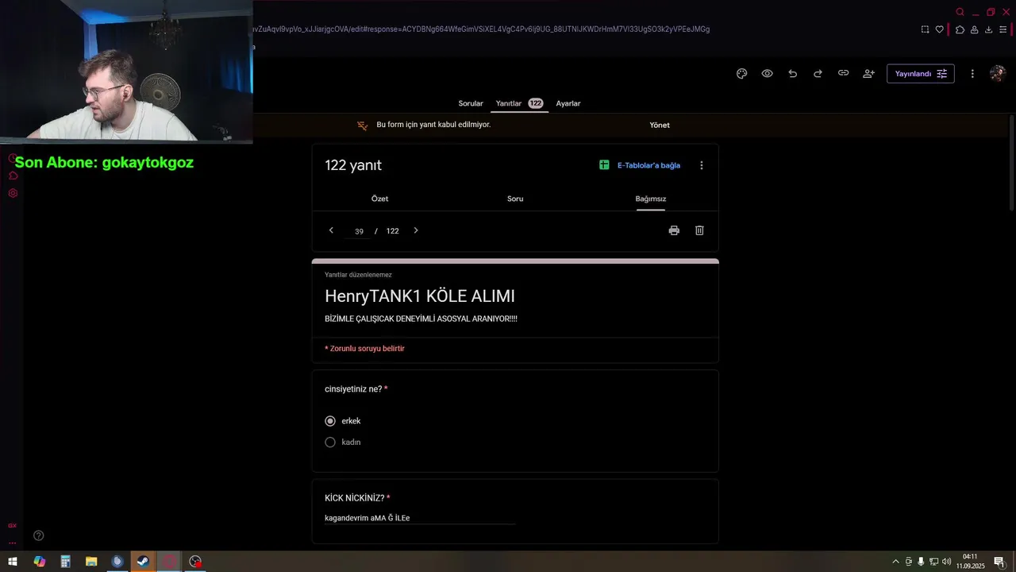Viewport: 1016px width, 572px height.
Task: Print the response with the printer icon
Action: click(674, 230)
